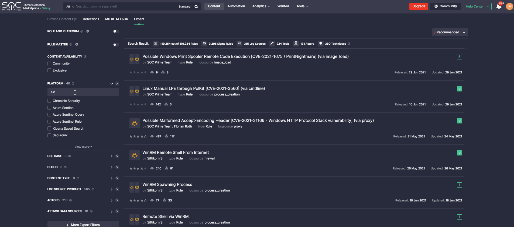Clear the Use Case filter
Screen dimensions: 514x227
117,156
